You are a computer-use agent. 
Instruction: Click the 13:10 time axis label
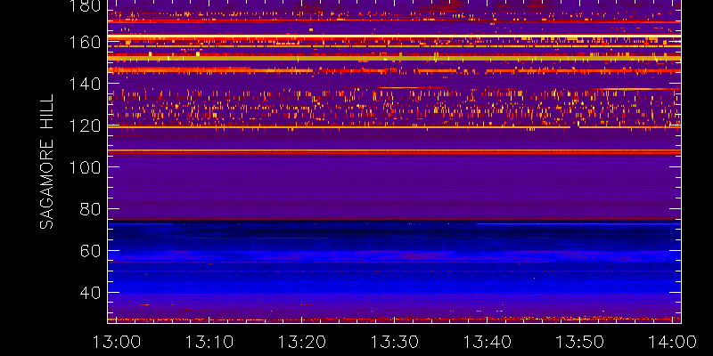pos(209,342)
